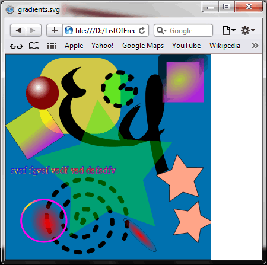Open the YouTube bookmark

tap(186, 46)
